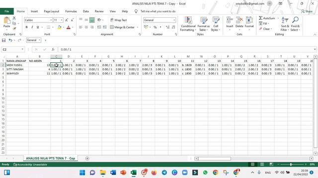Click the Insert Function fx icon
Screen dimensions: 318x178
(53, 49)
